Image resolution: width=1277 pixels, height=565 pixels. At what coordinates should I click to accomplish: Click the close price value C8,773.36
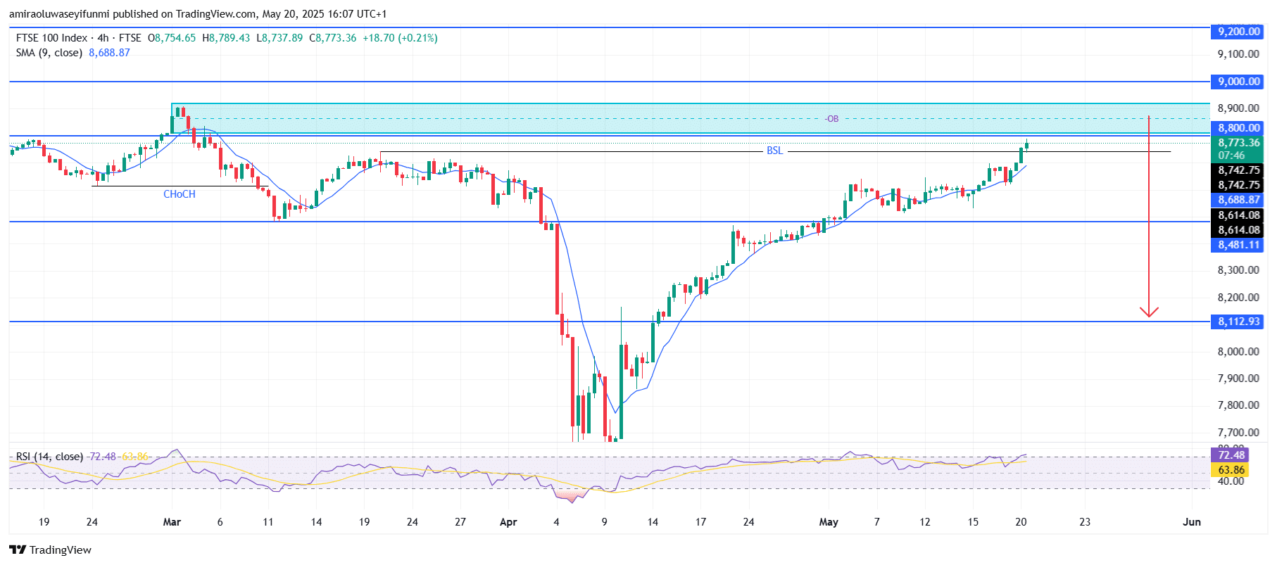(333, 38)
